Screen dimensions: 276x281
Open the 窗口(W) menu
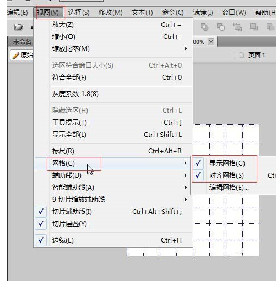pyautogui.click(x=234, y=13)
